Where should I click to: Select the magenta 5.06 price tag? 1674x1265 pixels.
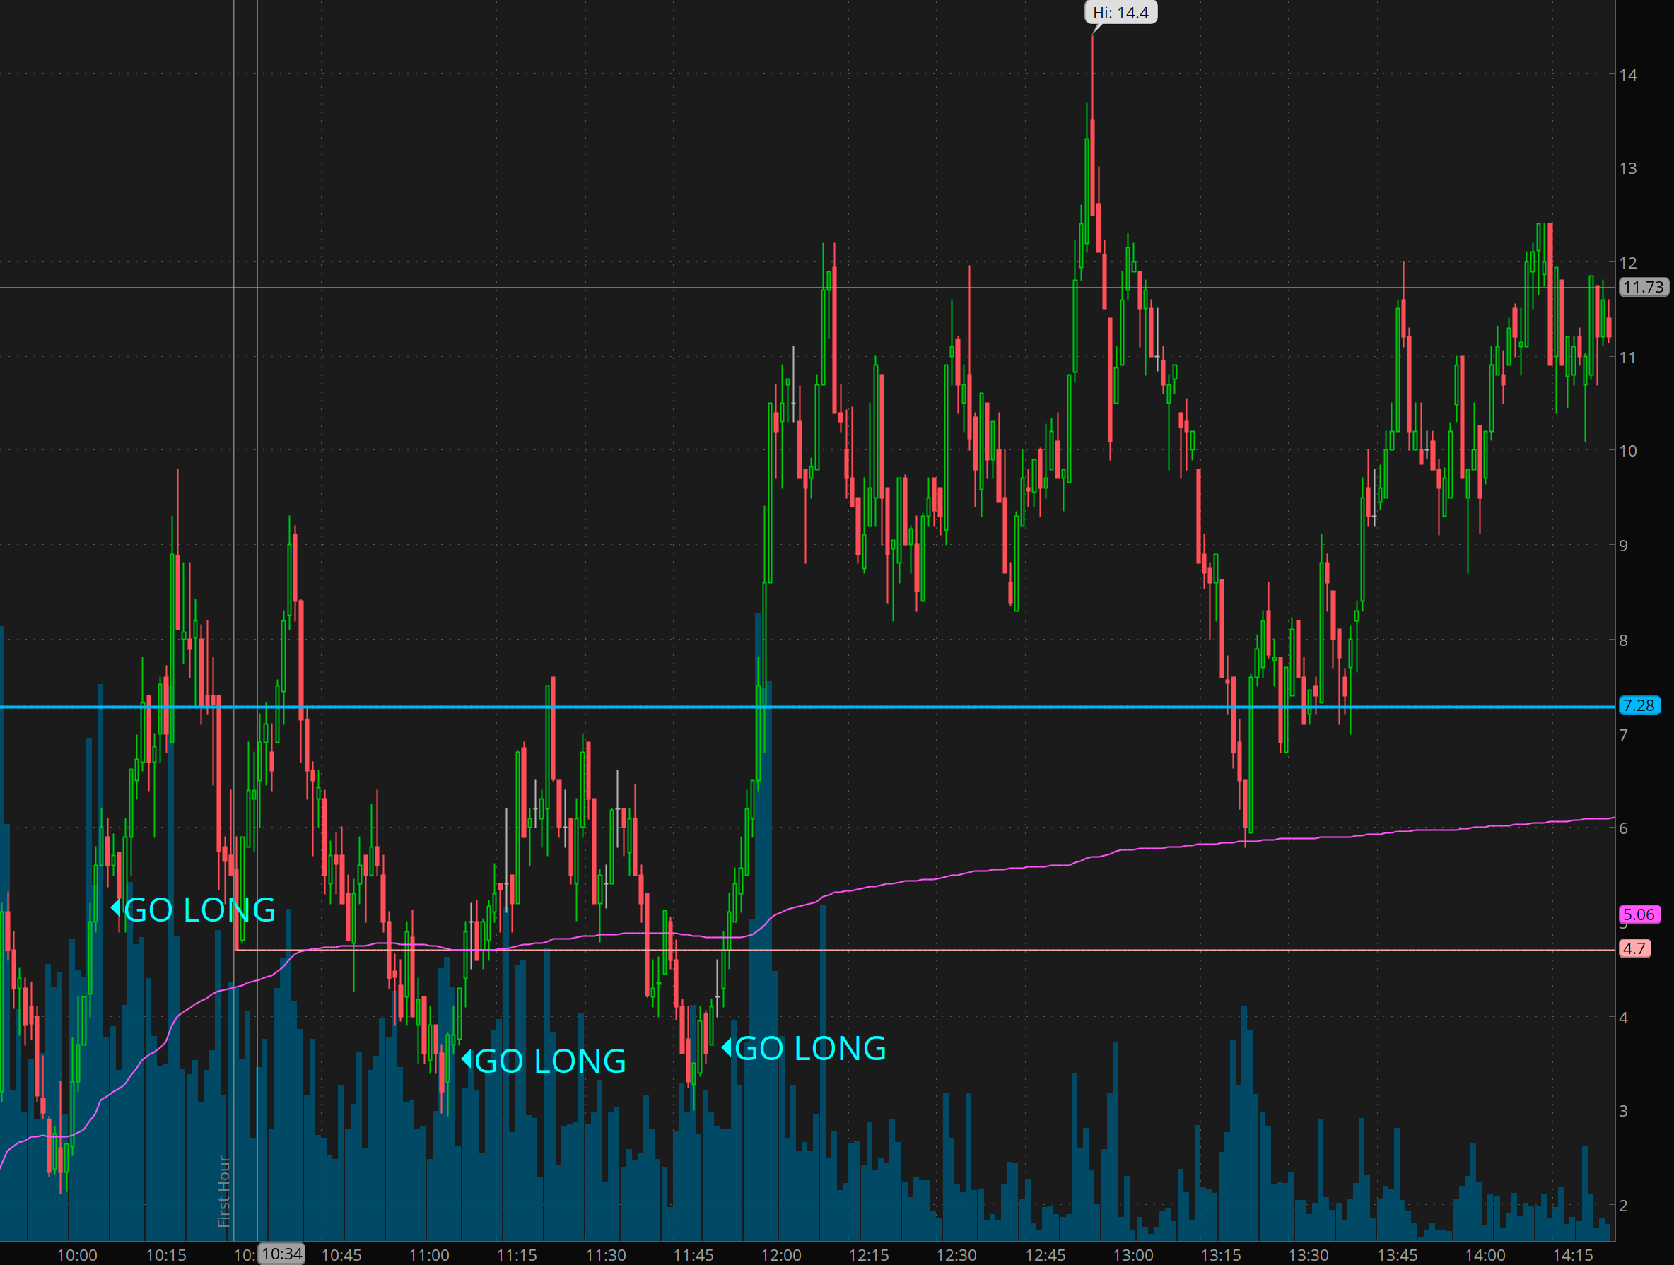[x=1639, y=914]
